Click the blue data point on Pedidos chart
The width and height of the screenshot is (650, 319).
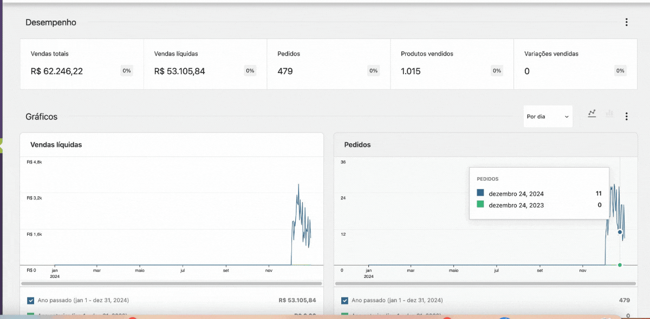[620, 232]
